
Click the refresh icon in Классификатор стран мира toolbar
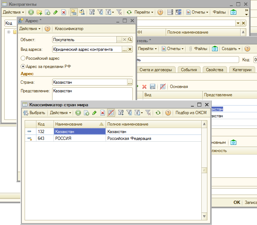pyautogui.click(x=158, y=113)
